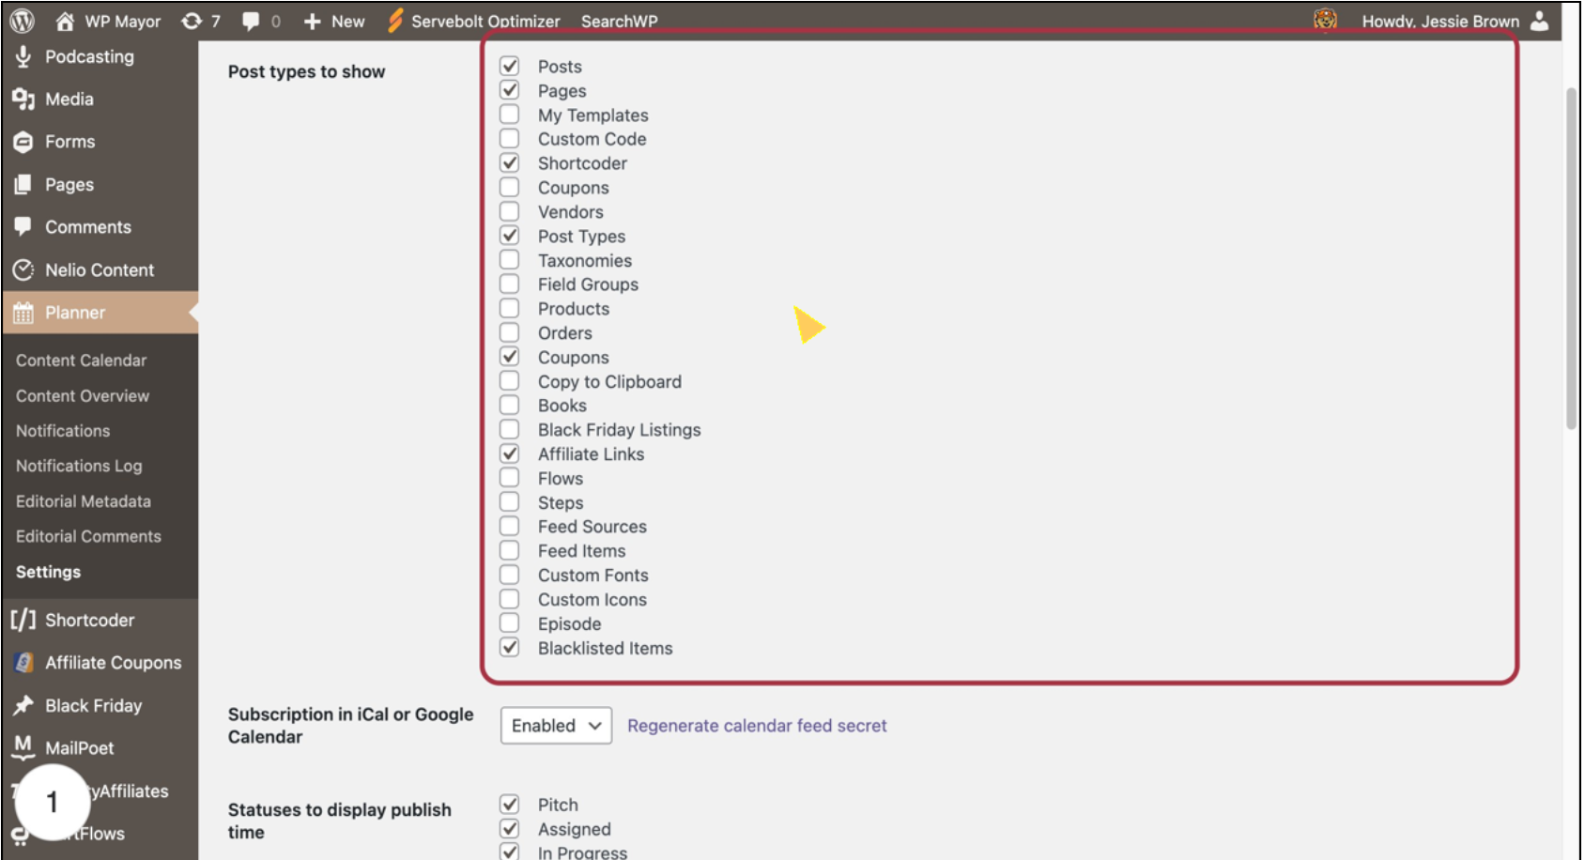
Task: Click Howdy, Jessie Brown account link
Action: [x=1440, y=21]
